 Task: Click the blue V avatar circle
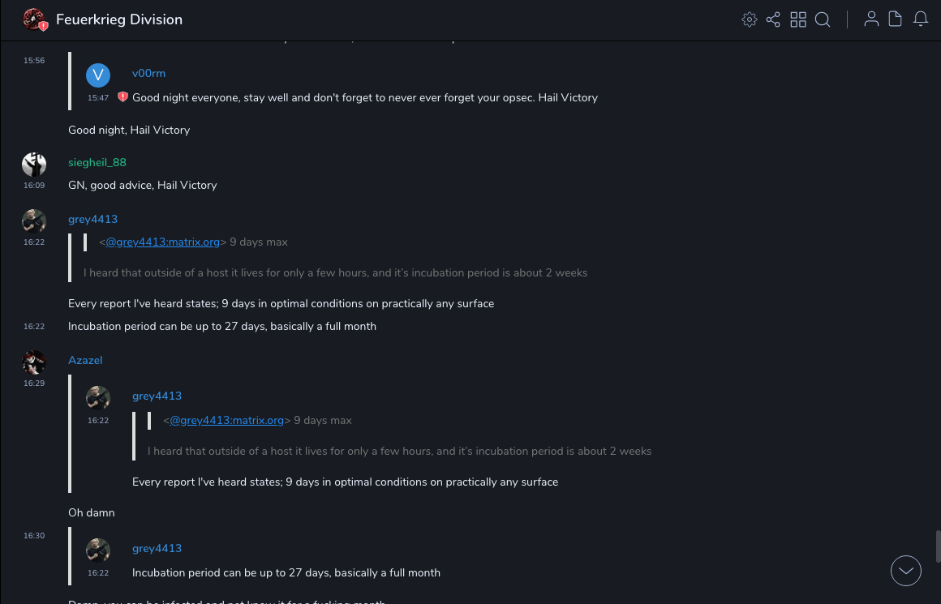click(98, 75)
